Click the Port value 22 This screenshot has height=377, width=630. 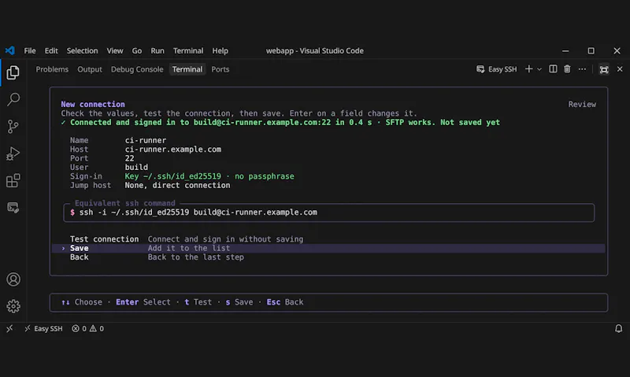click(129, 158)
